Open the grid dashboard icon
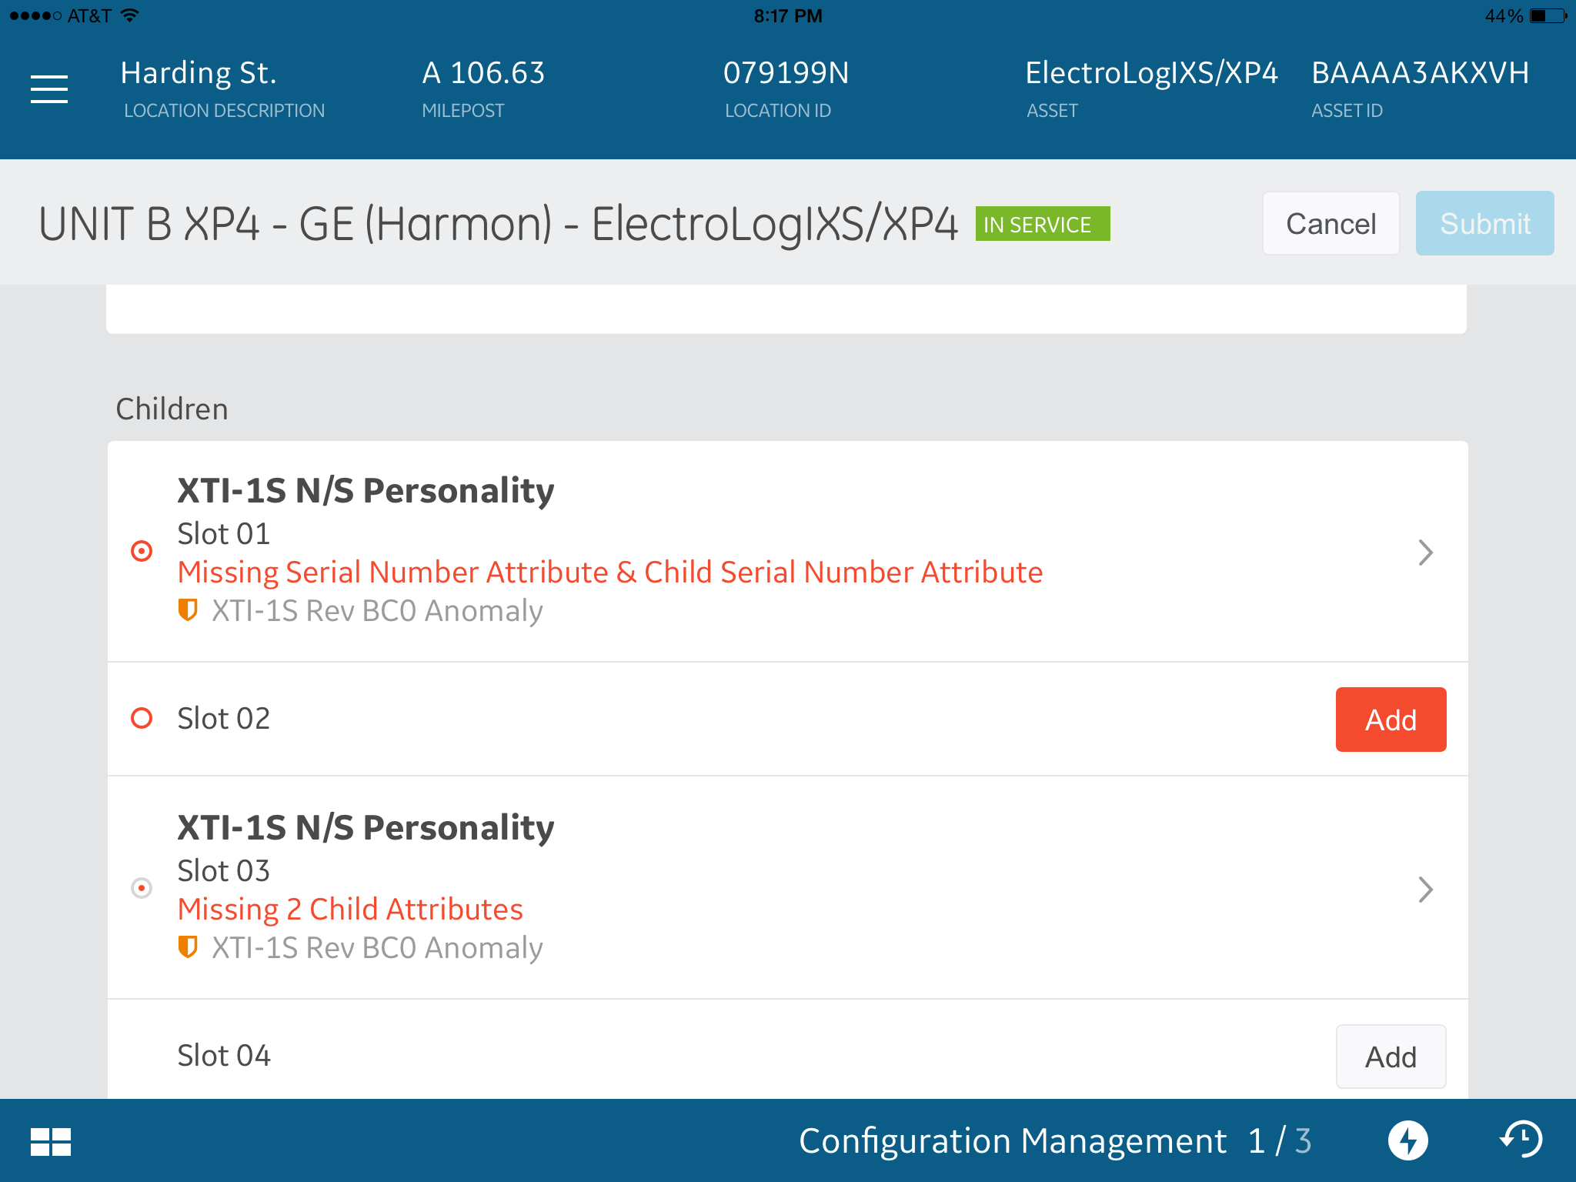The width and height of the screenshot is (1576, 1182). pos(51,1142)
